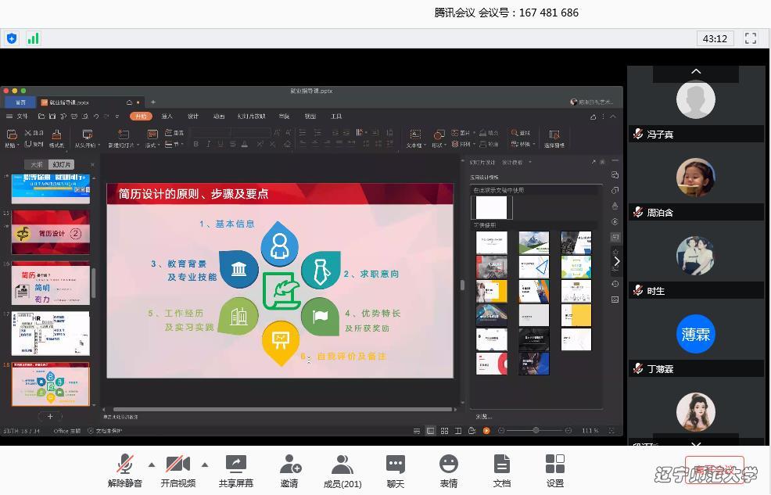
Task: Add new slide with plus button below thumbnails
Action: (x=50, y=416)
